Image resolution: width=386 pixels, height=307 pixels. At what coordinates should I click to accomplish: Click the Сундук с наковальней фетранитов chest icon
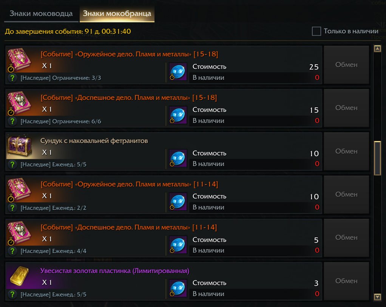[x=17, y=146]
